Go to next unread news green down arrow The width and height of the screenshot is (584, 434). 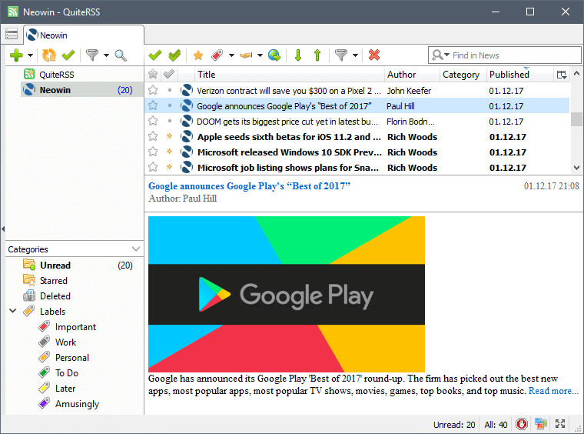click(x=298, y=55)
